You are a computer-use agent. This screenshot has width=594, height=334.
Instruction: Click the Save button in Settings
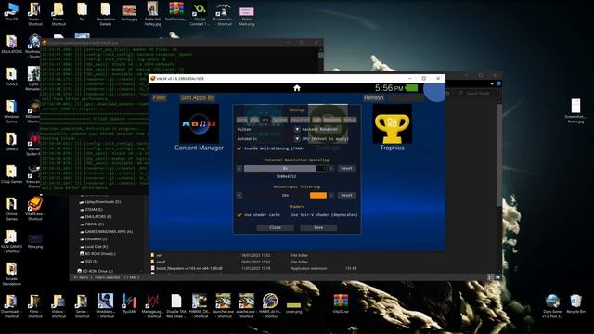click(318, 227)
